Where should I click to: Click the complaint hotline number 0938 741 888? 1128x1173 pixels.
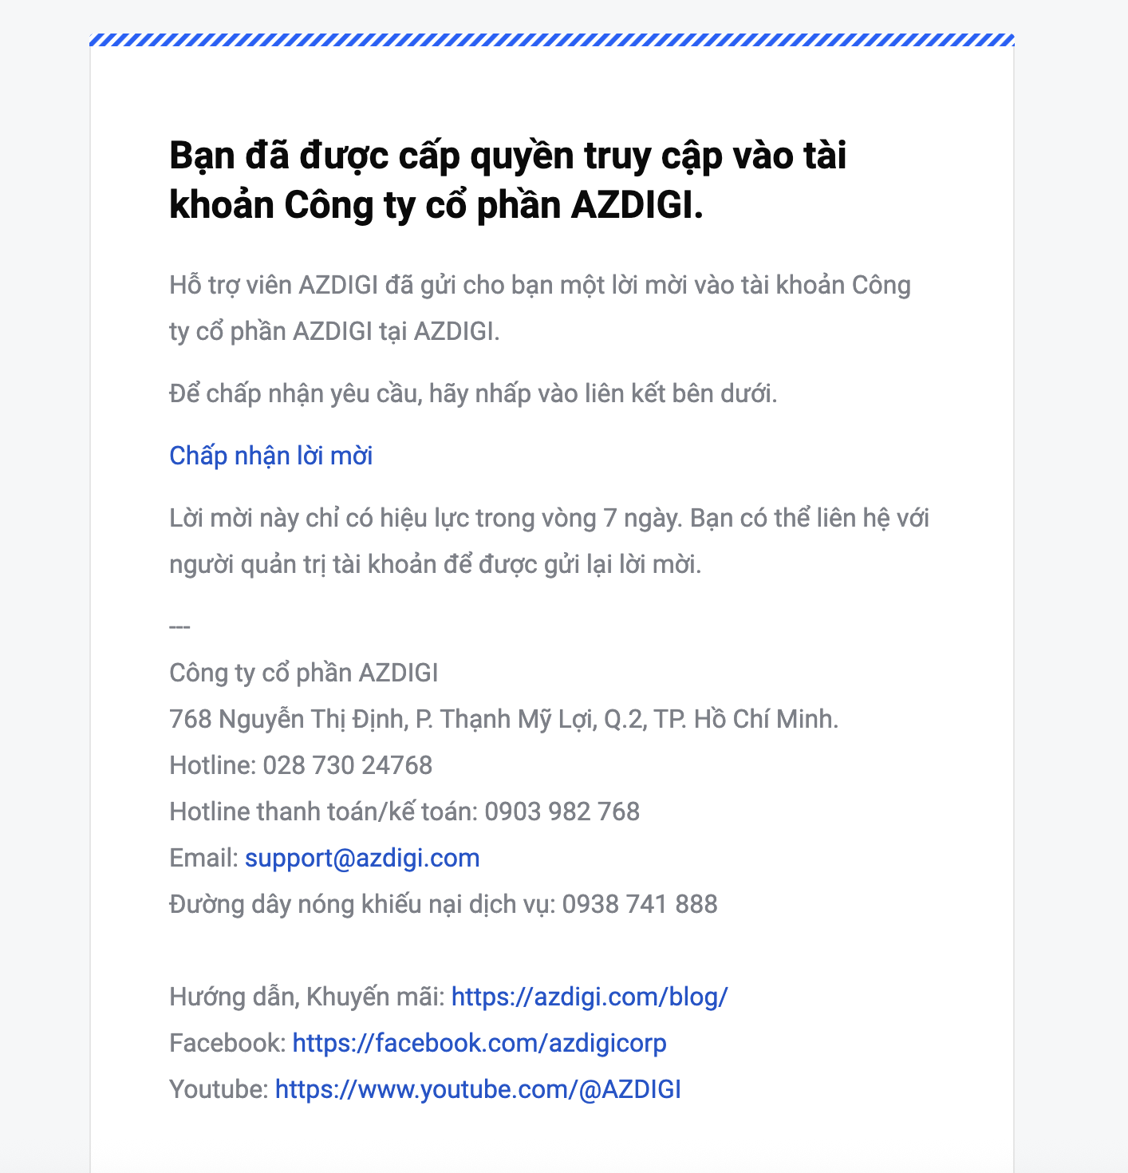click(640, 904)
